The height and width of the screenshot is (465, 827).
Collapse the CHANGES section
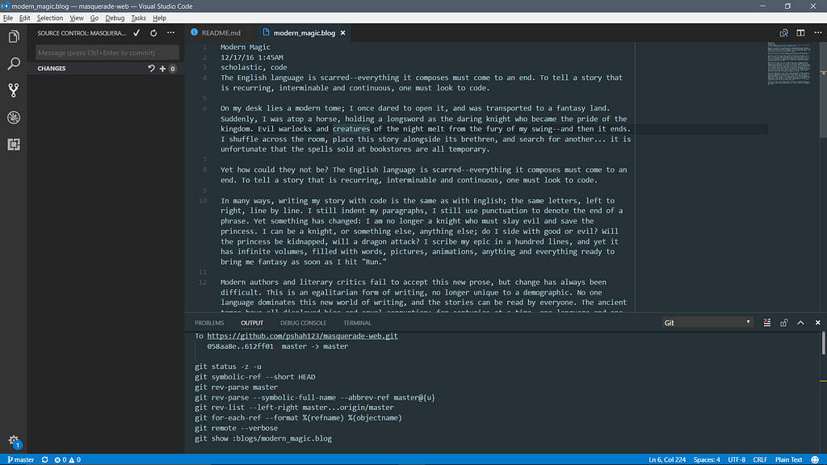[x=52, y=69]
